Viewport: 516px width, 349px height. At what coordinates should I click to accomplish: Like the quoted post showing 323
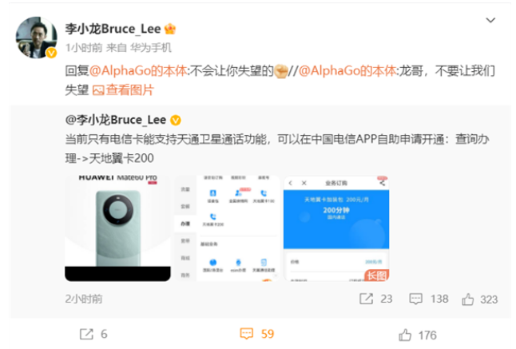467,299
